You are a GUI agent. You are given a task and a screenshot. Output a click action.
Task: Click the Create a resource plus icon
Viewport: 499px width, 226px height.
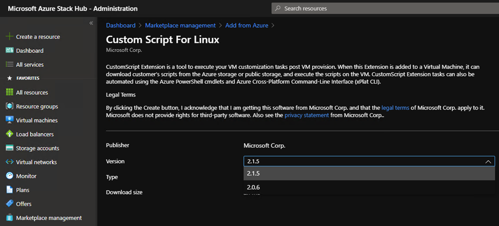pyautogui.click(x=9, y=37)
